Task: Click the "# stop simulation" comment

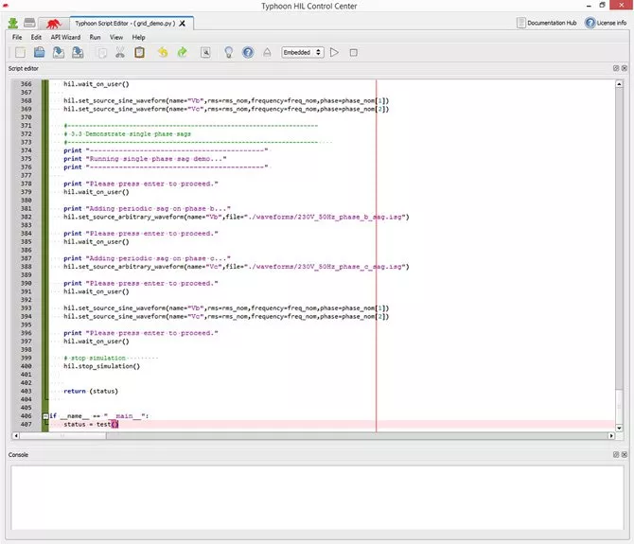Action: (x=95, y=358)
